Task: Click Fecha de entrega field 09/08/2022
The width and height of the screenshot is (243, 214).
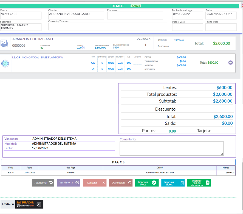Action: pos(187,16)
